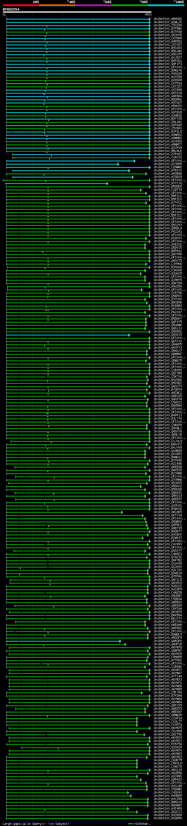Select the UniRef100_Q1WLZ1 hit label

(x=168, y=22)
